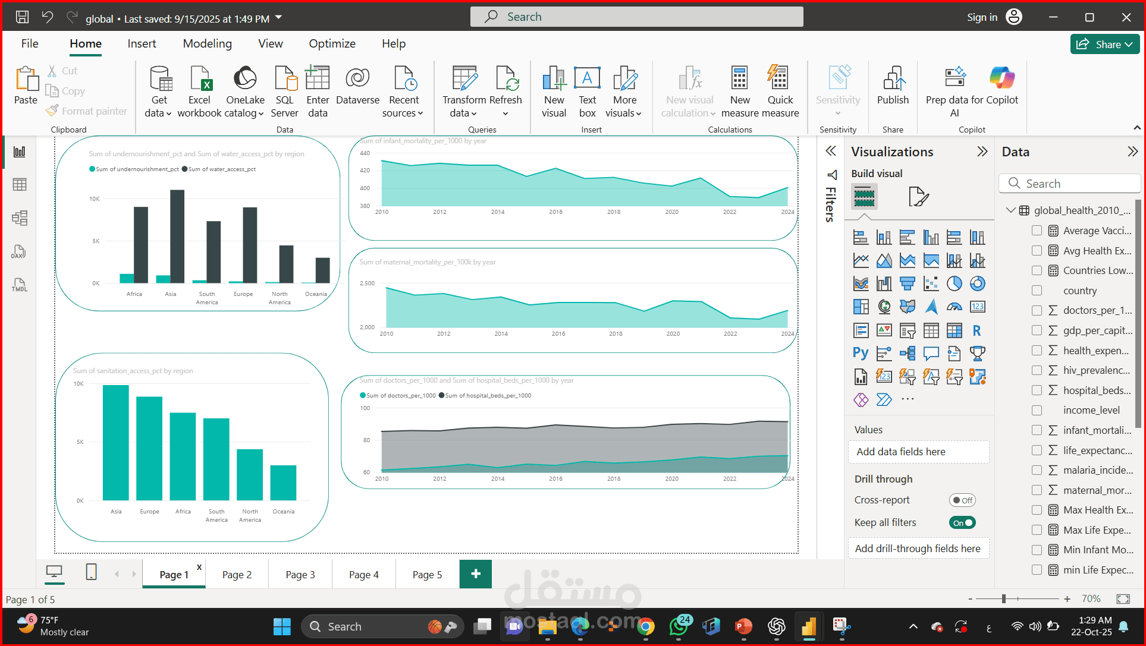This screenshot has width=1146, height=646.
Task: Expand the global_health table in Data pane
Action: (x=1010, y=210)
